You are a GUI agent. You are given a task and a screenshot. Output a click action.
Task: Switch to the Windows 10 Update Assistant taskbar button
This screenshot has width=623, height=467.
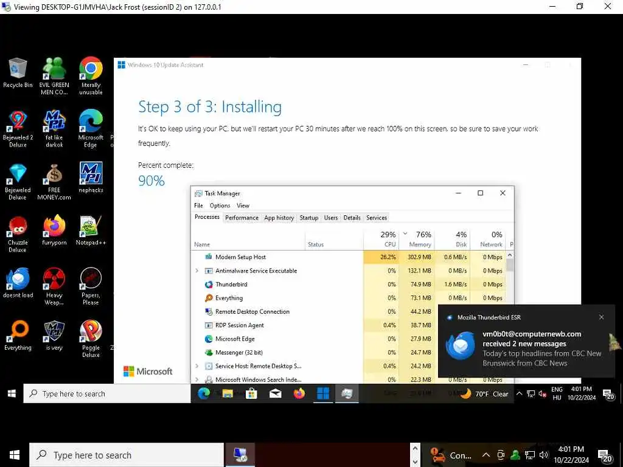(x=323, y=393)
